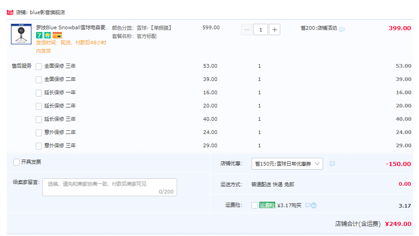419x236 pixels.
Task: Click the 399.00 item subtotal price
Action: coord(400,28)
